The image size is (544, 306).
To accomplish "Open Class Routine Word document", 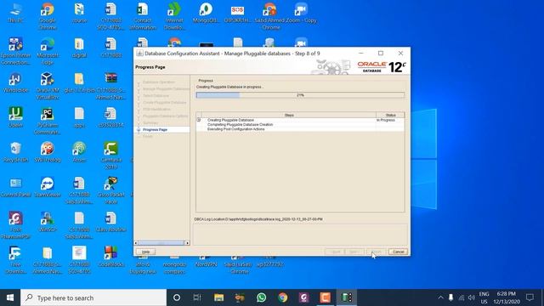I will (111, 222).
